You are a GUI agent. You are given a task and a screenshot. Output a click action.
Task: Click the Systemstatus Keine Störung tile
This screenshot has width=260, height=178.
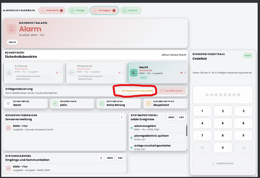tap(119, 103)
